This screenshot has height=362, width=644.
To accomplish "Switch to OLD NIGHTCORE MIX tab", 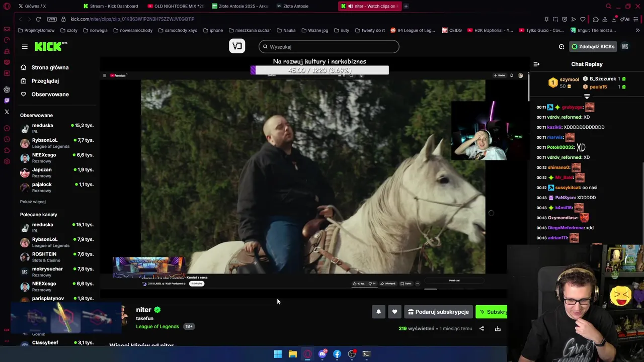I will pos(176,6).
